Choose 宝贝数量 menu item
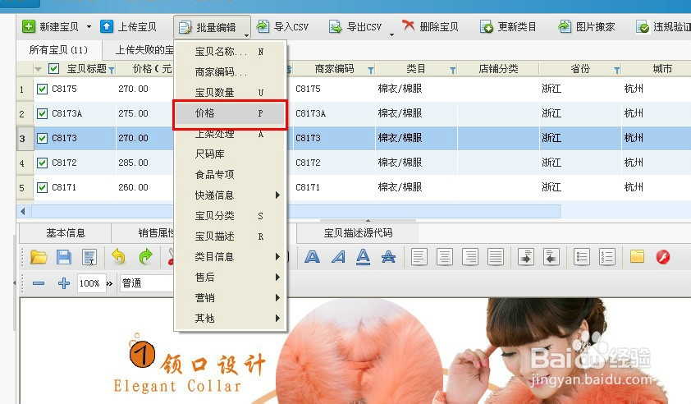 231,92
